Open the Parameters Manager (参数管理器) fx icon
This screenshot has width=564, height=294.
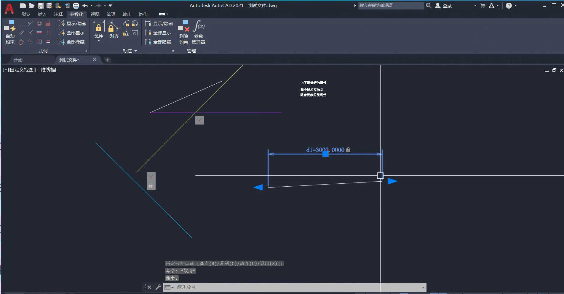(x=199, y=26)
